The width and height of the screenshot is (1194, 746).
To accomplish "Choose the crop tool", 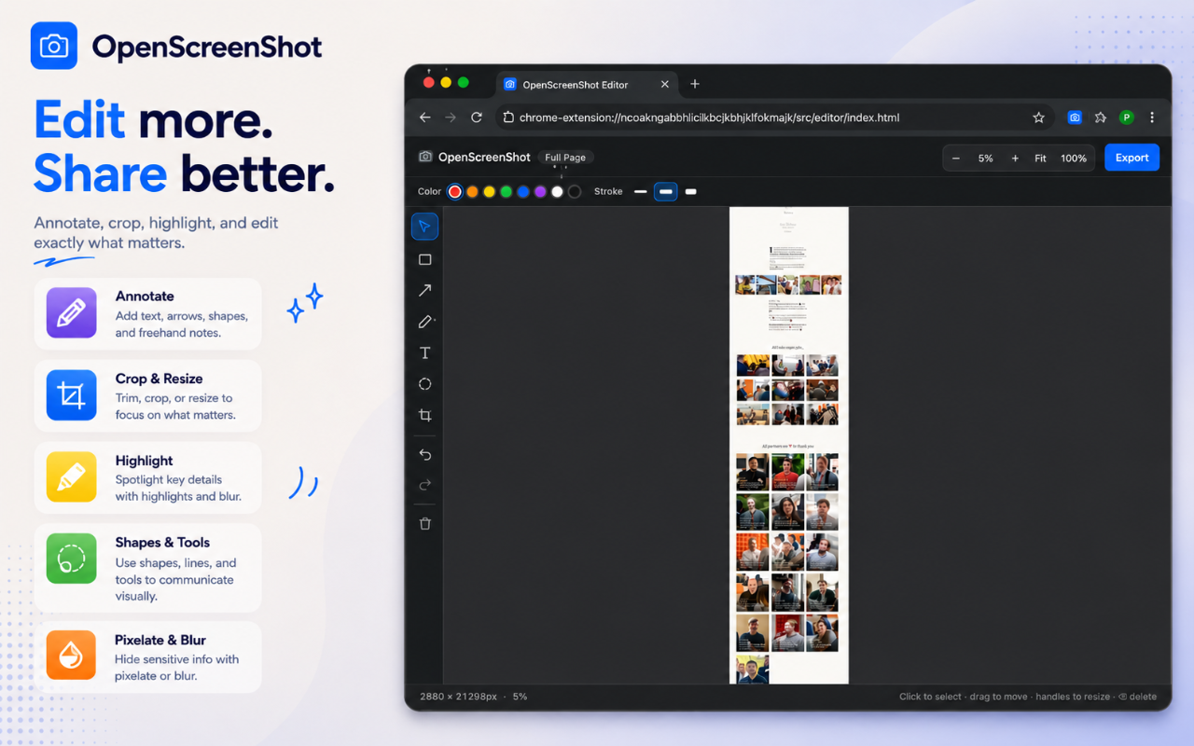I will click(424, 415).
